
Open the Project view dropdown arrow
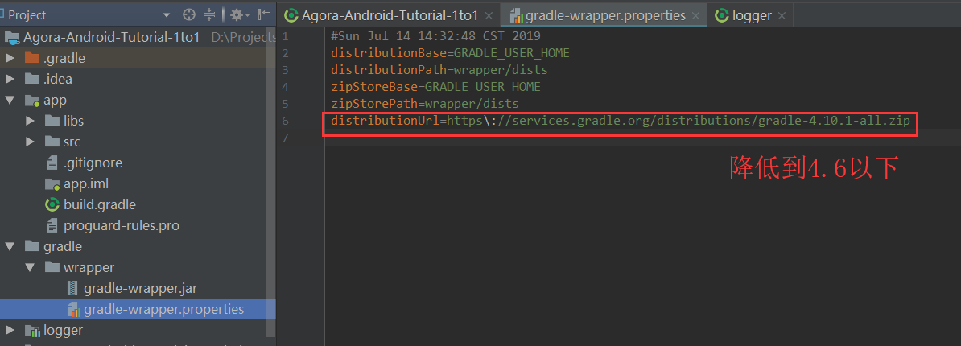point(167,15)
